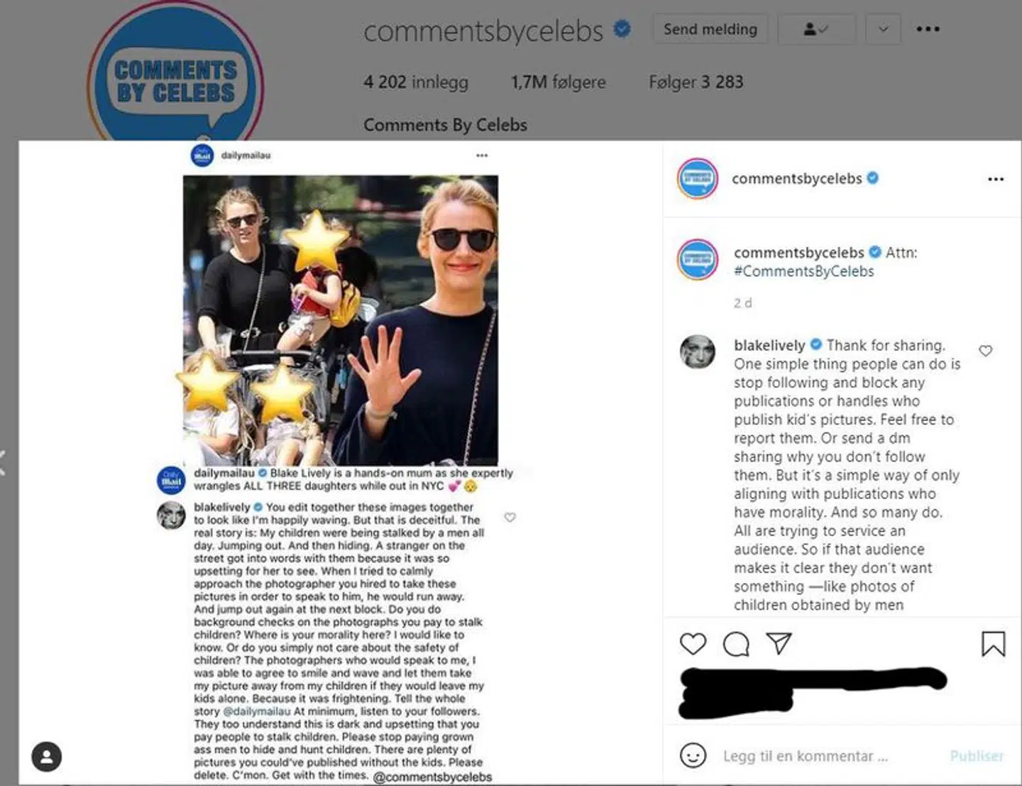Open blakelively avatar thumbnail in sidebar
Image resolution: width=1022 pixels, height=786 pixels.
point(698,352)
